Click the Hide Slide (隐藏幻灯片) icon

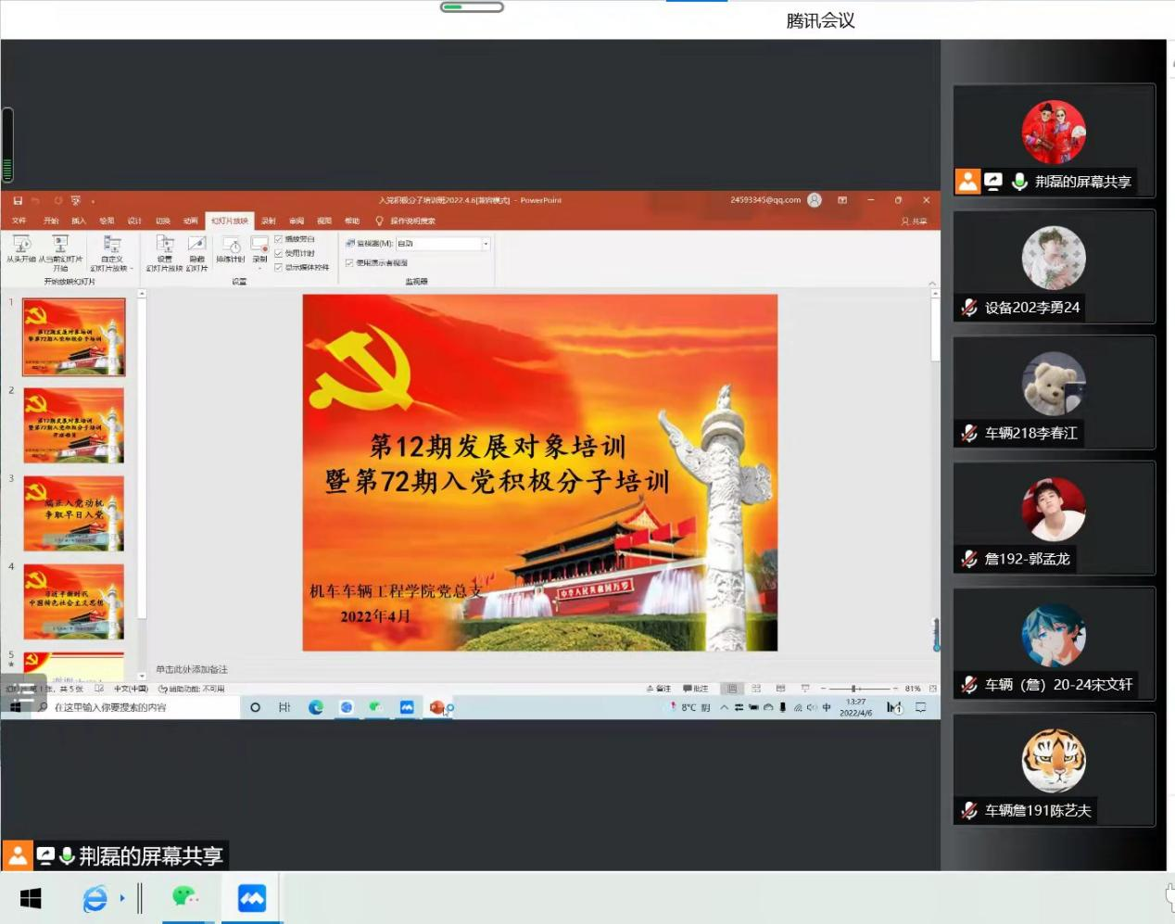(196, 245)
